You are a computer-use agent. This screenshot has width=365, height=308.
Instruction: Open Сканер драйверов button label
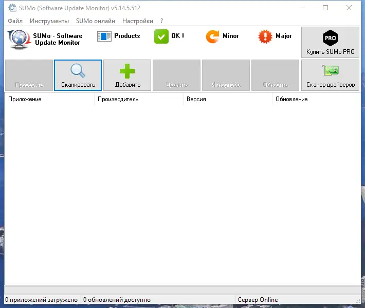tap(331, 85)
